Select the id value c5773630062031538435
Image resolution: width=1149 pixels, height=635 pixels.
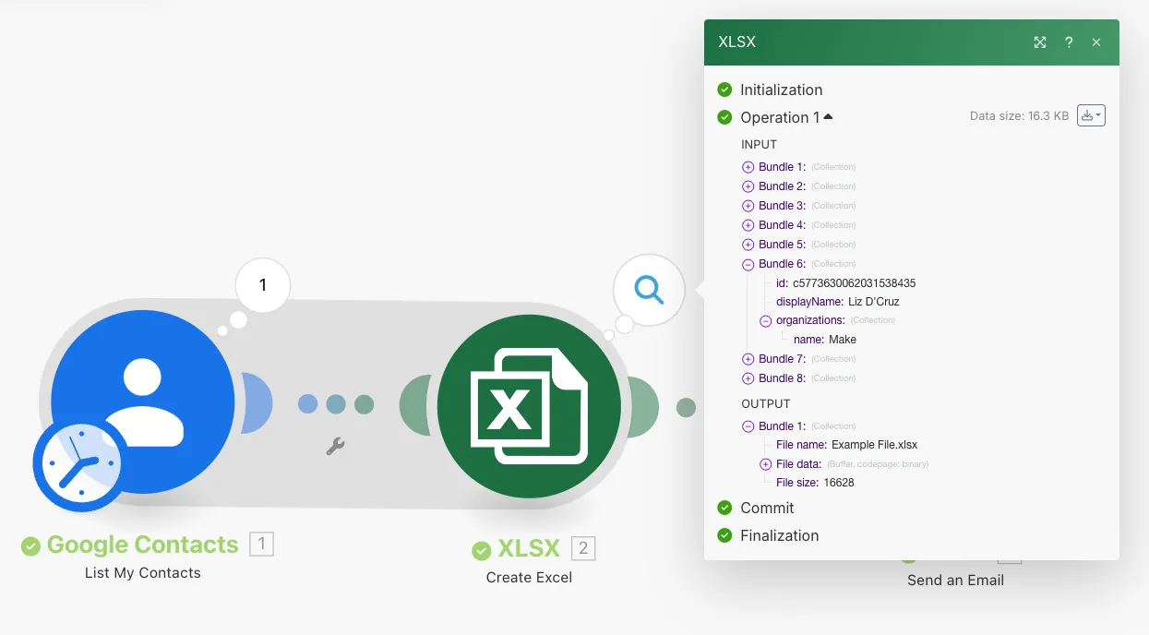855,283
